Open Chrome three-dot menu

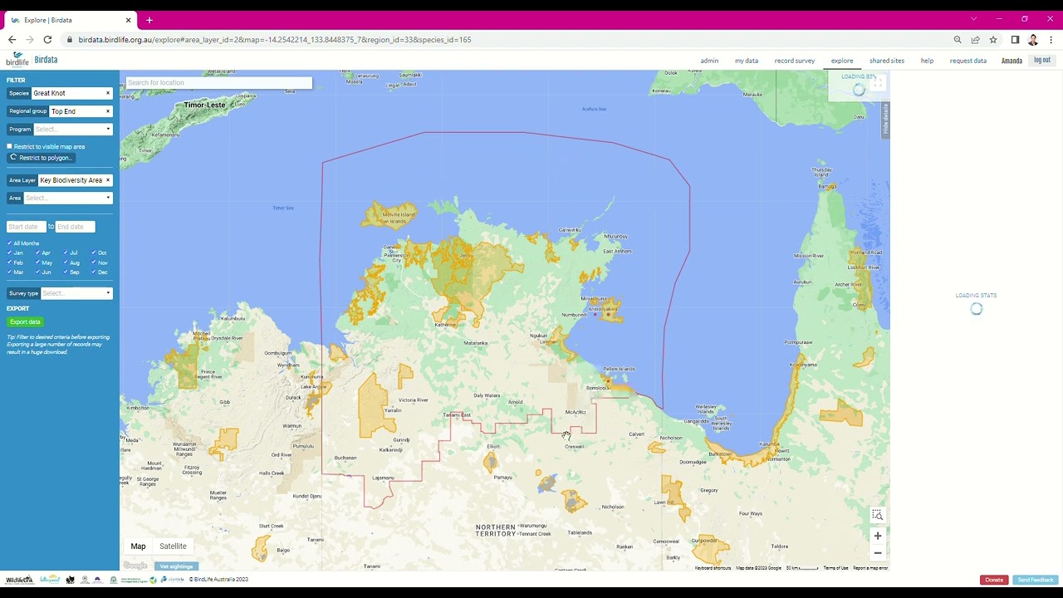coord(1051,39)
